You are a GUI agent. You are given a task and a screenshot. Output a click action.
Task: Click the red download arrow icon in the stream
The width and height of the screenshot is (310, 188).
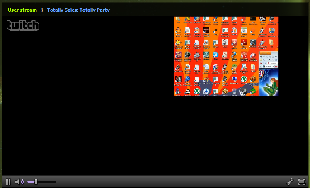click(234, 43)
